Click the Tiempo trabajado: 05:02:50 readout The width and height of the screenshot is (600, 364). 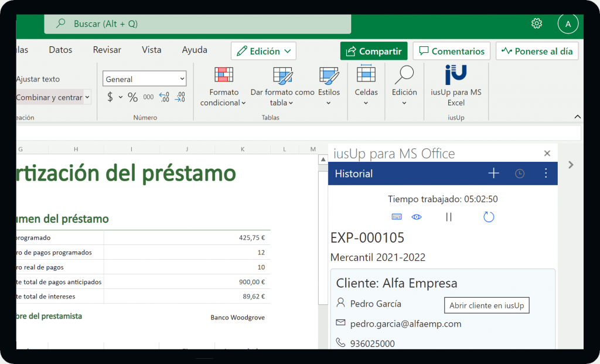443,199
